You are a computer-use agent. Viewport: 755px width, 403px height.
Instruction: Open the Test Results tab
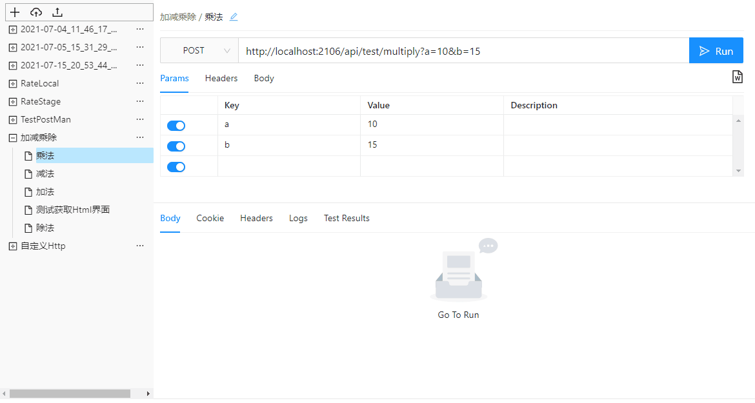point(347,218)
